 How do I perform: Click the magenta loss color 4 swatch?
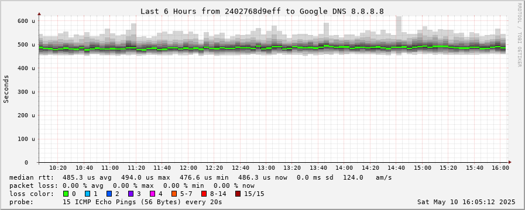coord(153,194)
